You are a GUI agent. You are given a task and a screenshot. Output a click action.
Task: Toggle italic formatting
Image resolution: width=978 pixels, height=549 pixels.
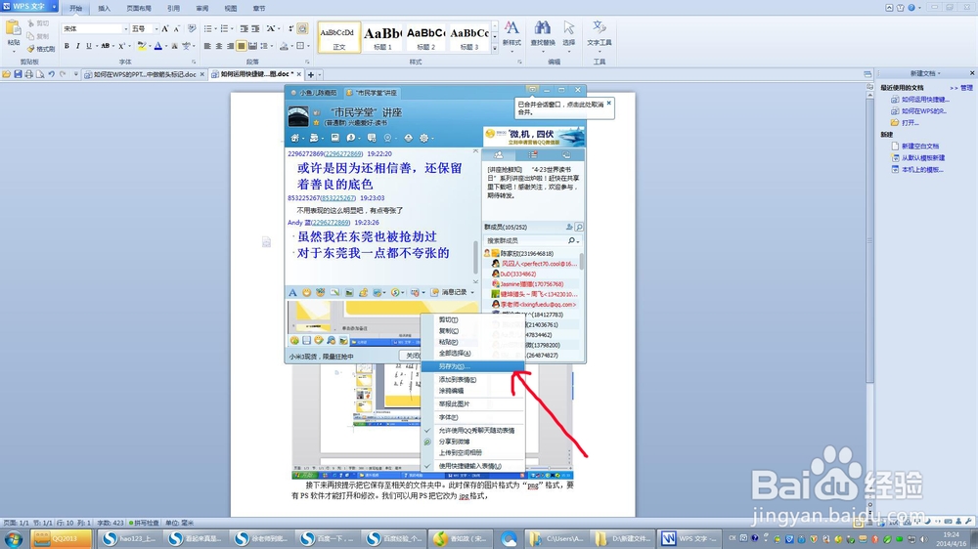[x=78, y=46]
